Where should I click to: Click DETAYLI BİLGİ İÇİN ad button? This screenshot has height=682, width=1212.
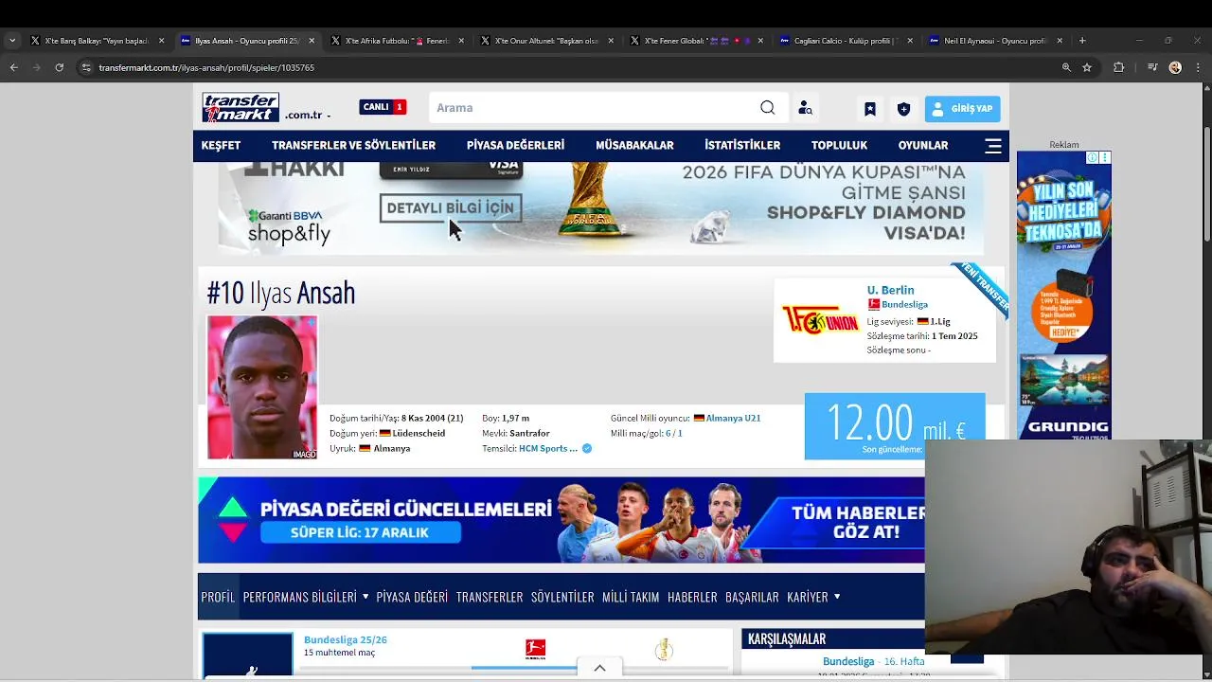(451, 208)
